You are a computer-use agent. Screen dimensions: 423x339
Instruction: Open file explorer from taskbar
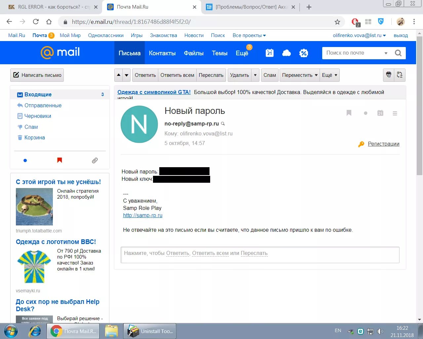pyautogui.click(x=111, y=331)
